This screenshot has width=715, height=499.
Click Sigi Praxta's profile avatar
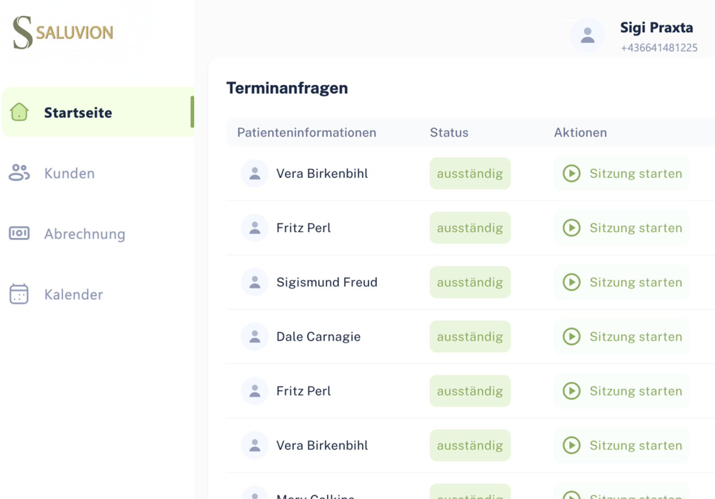point(587,35)
